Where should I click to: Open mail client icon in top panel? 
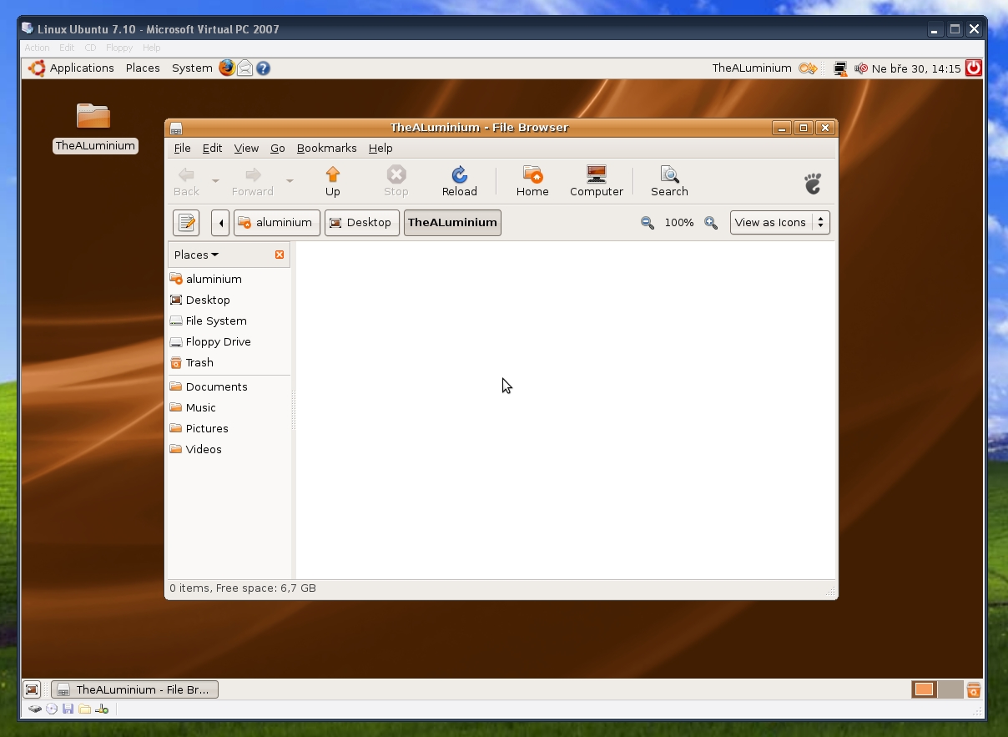click(245, 68)
